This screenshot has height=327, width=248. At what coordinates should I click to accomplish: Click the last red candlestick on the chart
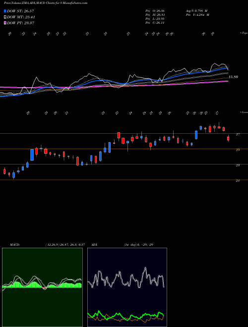click(x=228, y=138)
